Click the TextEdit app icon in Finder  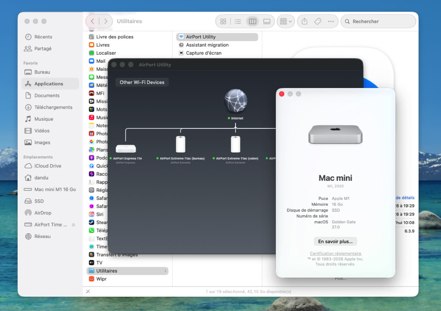91,238
